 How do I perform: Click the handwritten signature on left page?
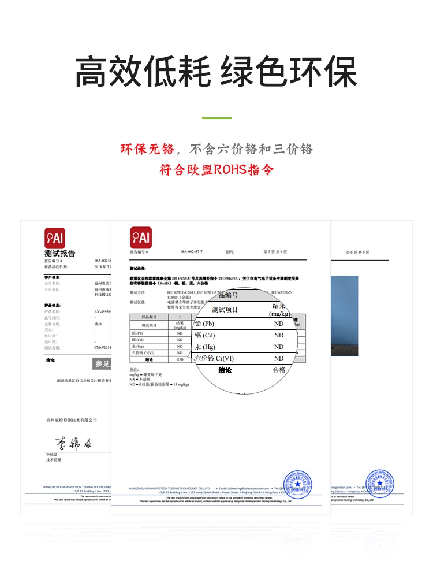(74, 443)
